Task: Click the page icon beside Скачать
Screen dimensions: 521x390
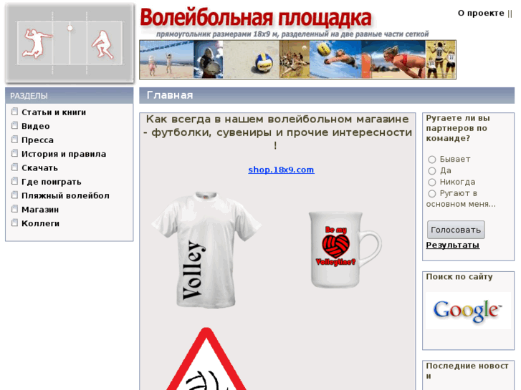Action: click(14, 167)
